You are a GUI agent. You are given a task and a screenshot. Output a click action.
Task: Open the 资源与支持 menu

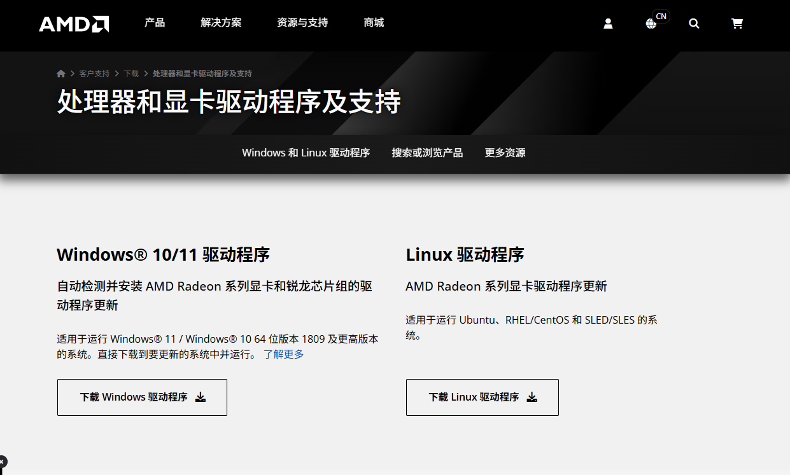[x=302, y=23]
